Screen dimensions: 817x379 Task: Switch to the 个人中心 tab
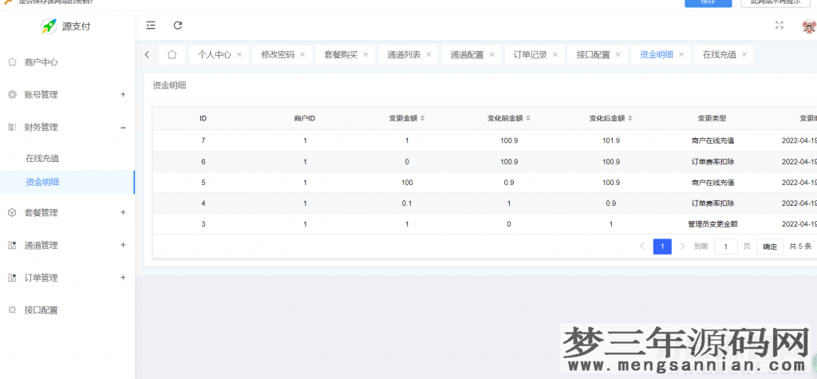(x=214, y=54)
